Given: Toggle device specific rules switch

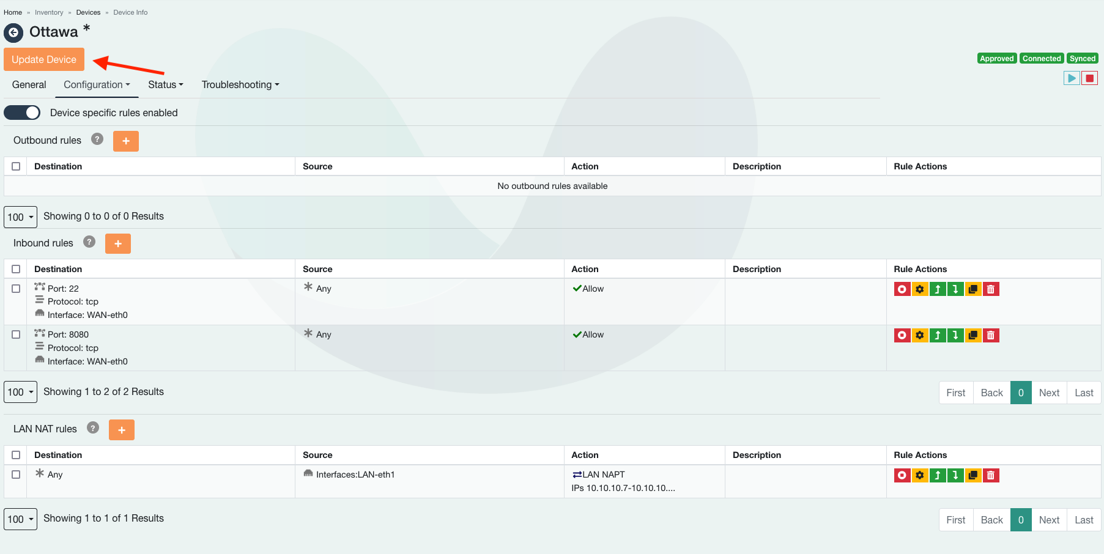Looking at the screenshot, I should (22, 113).
